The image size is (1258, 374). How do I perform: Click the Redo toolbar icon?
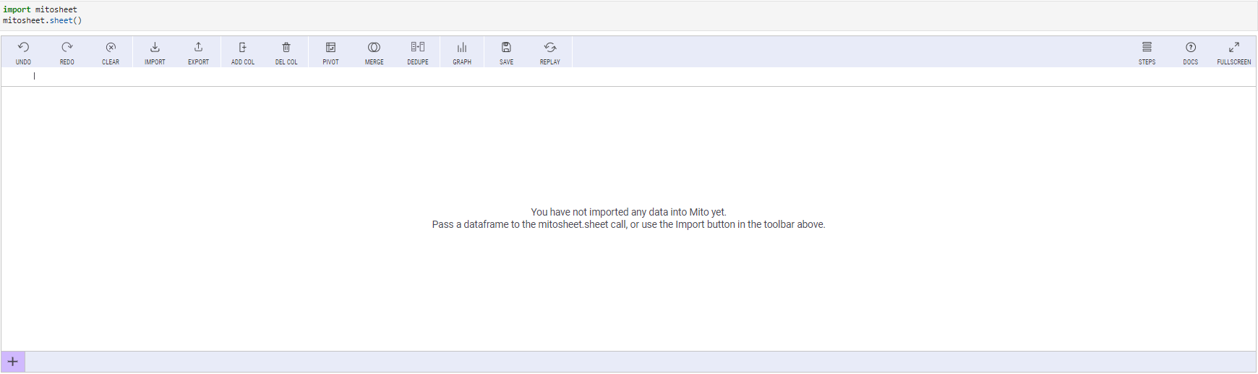click(67, 53)
